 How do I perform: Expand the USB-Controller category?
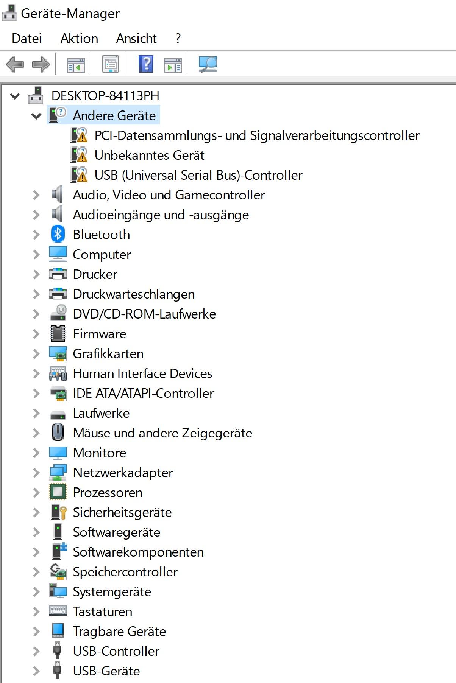pos(36,651)
